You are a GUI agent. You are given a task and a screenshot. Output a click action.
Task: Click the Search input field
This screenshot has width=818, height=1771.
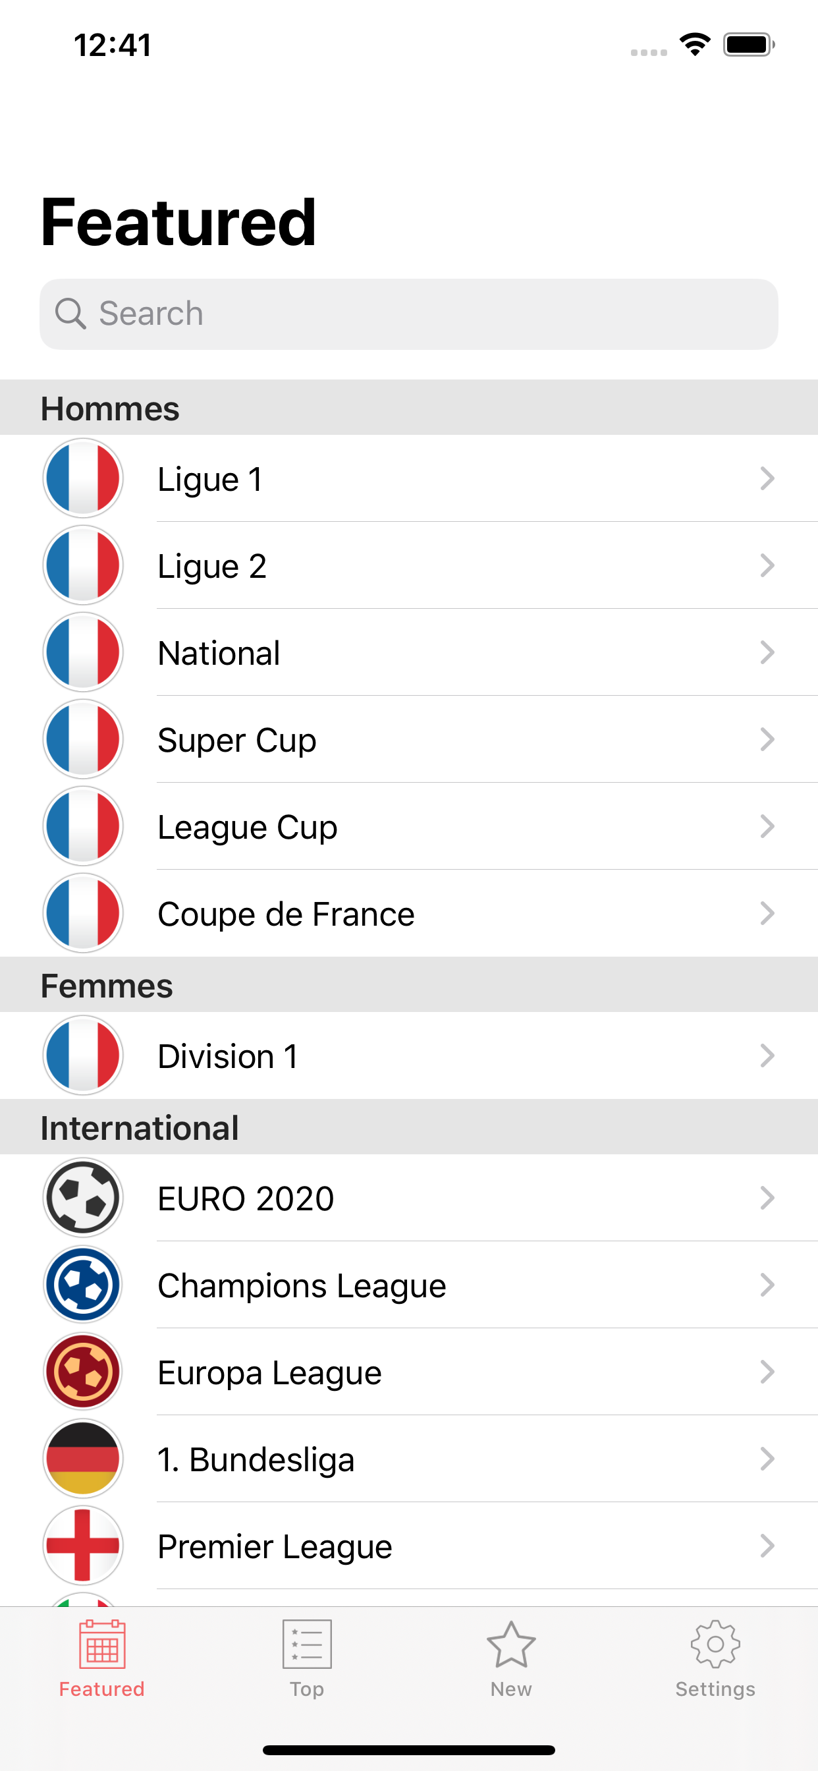(x=426, y=314)
